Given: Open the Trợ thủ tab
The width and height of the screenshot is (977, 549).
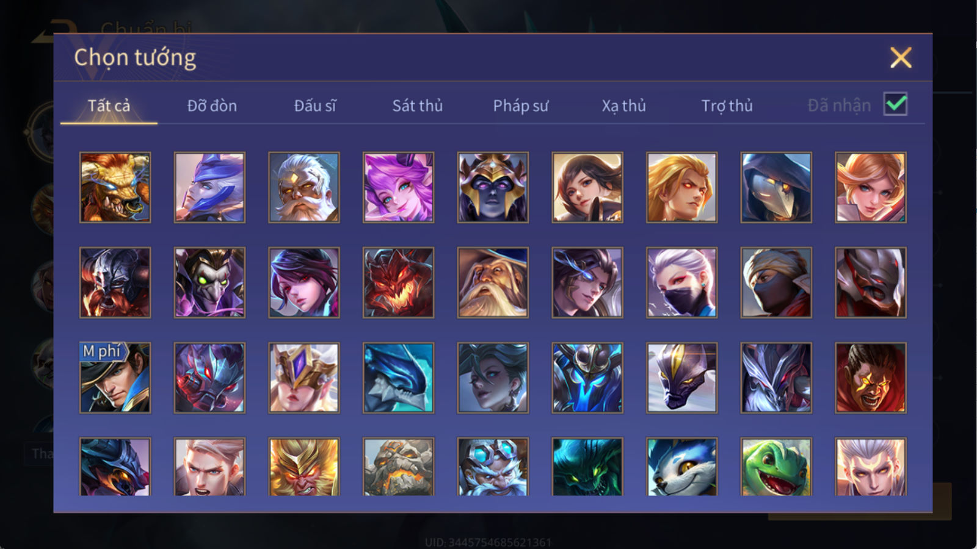Looking at the screenshot, I should pos(727,106).
